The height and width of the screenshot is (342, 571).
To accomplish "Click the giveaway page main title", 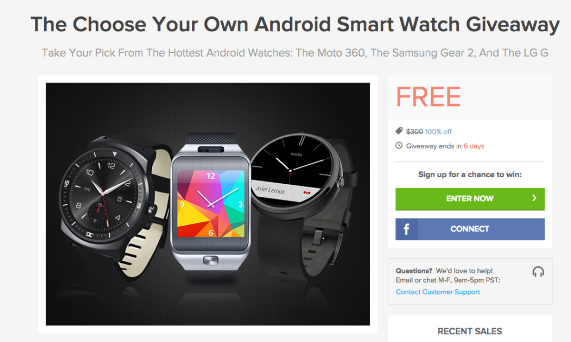I will point(295,25).
